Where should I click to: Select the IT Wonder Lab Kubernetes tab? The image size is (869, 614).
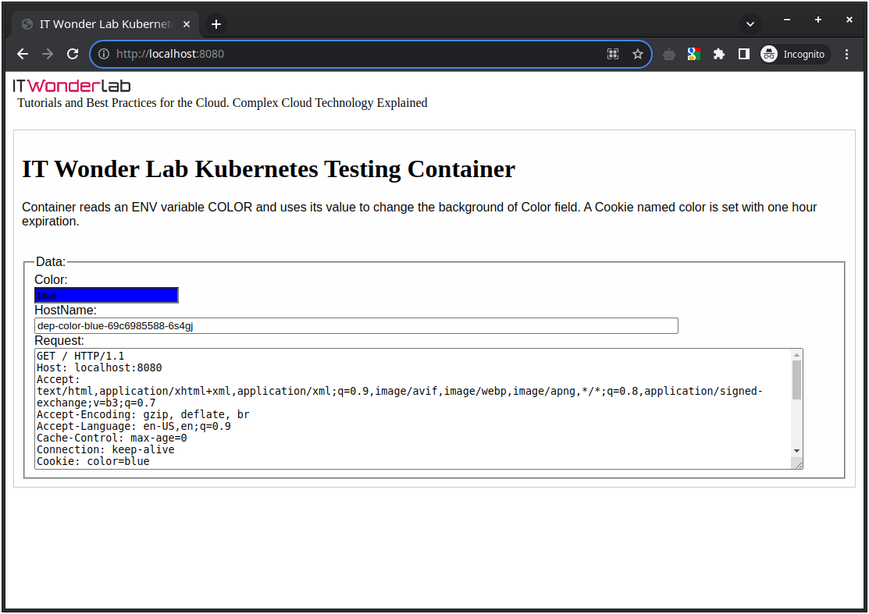(102, 23)
